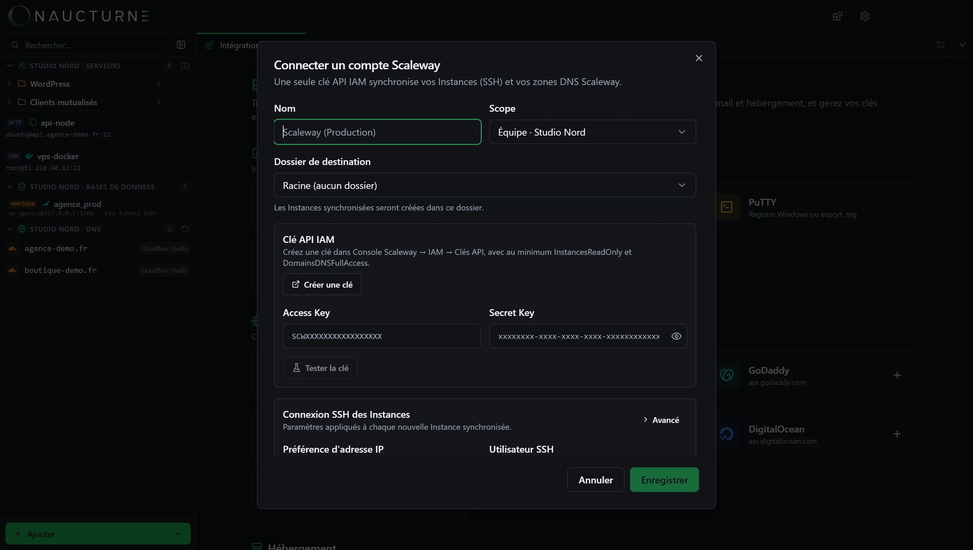973x550 pixels.
Task: Click the Access Key input field
Action: tap(382, 336)
